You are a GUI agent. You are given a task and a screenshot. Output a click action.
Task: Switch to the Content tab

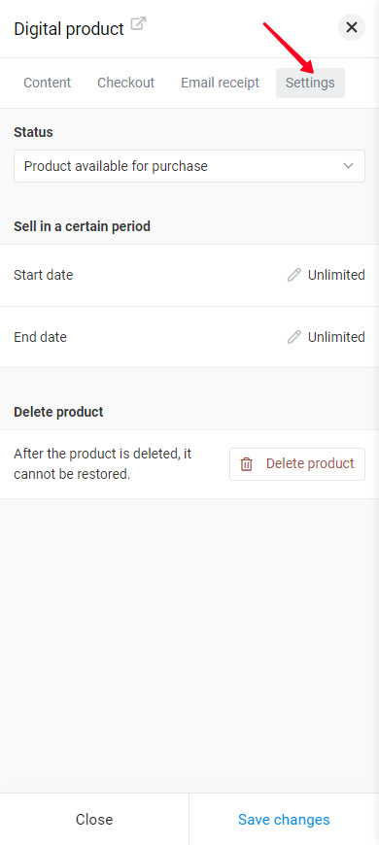point(48,83)
